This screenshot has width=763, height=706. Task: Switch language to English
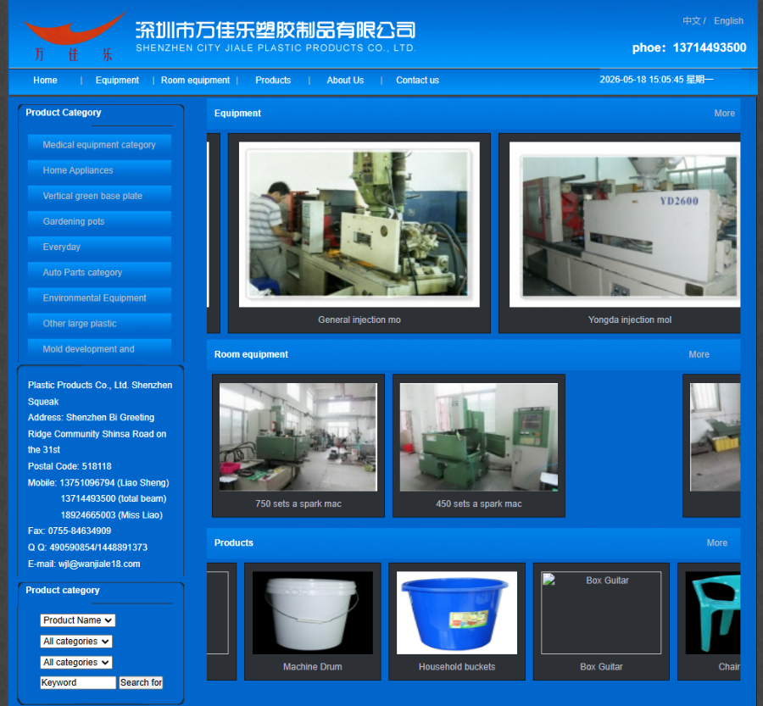point(728,21)
